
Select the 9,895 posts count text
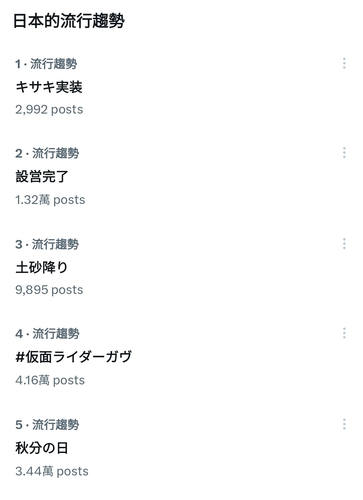pyautogui.click(x=49, y=290)
